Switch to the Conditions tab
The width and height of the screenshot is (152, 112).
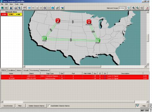12,70
